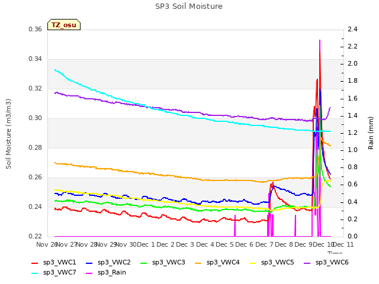Click the 1.8 rain axis tick label
Image resolution: width=379 pixels, height=284 pixels.
(x=352, y=81)
